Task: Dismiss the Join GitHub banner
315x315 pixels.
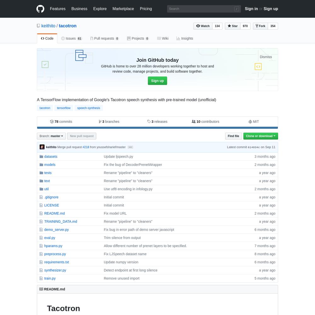Action: coord(266,57)
